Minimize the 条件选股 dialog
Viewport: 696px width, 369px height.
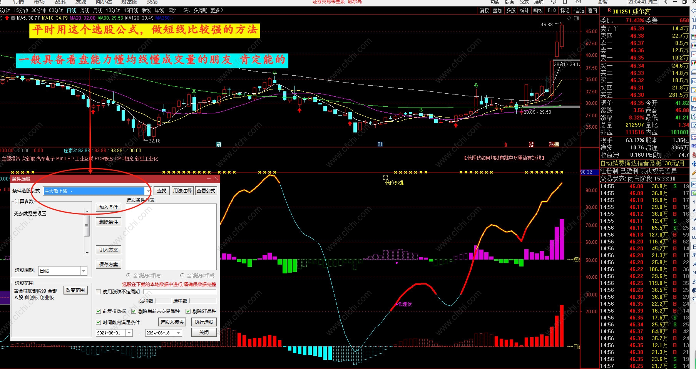tap(209, 179)
